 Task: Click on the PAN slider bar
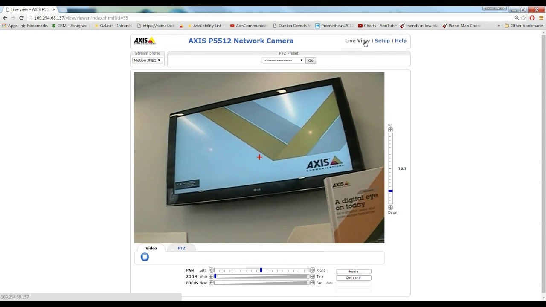click(x=261, y=270)
